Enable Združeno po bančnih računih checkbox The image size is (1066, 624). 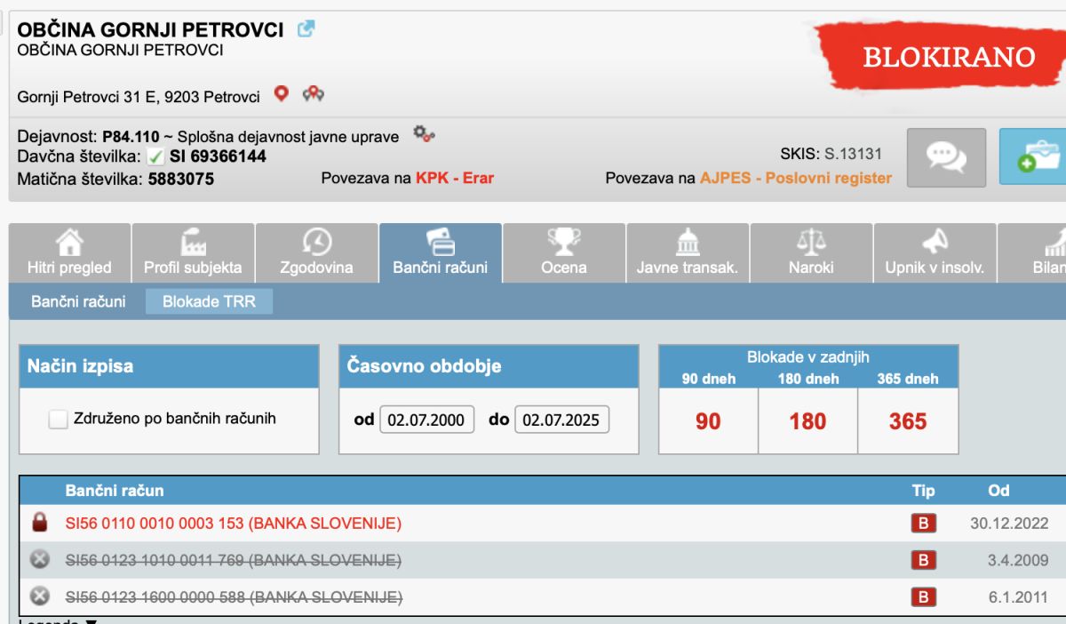click(58, 420)
